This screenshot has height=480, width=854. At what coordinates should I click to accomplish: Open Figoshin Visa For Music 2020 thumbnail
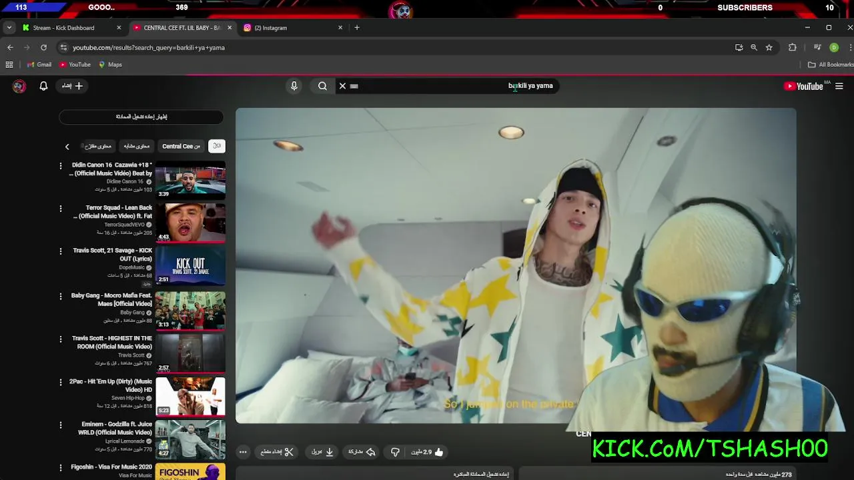pyautogui.click(x=190, y=471)
